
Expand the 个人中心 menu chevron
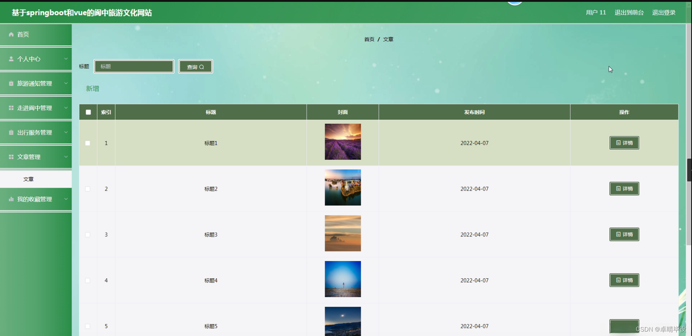[x=66, y=59]
